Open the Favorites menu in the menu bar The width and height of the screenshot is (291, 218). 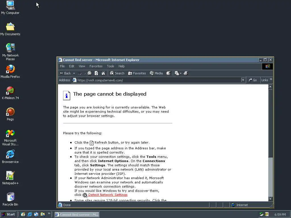coord(96,66)
